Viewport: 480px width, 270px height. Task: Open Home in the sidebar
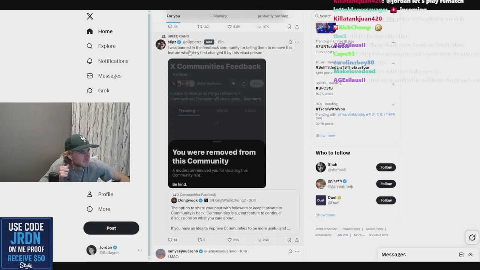pos(100,31)
